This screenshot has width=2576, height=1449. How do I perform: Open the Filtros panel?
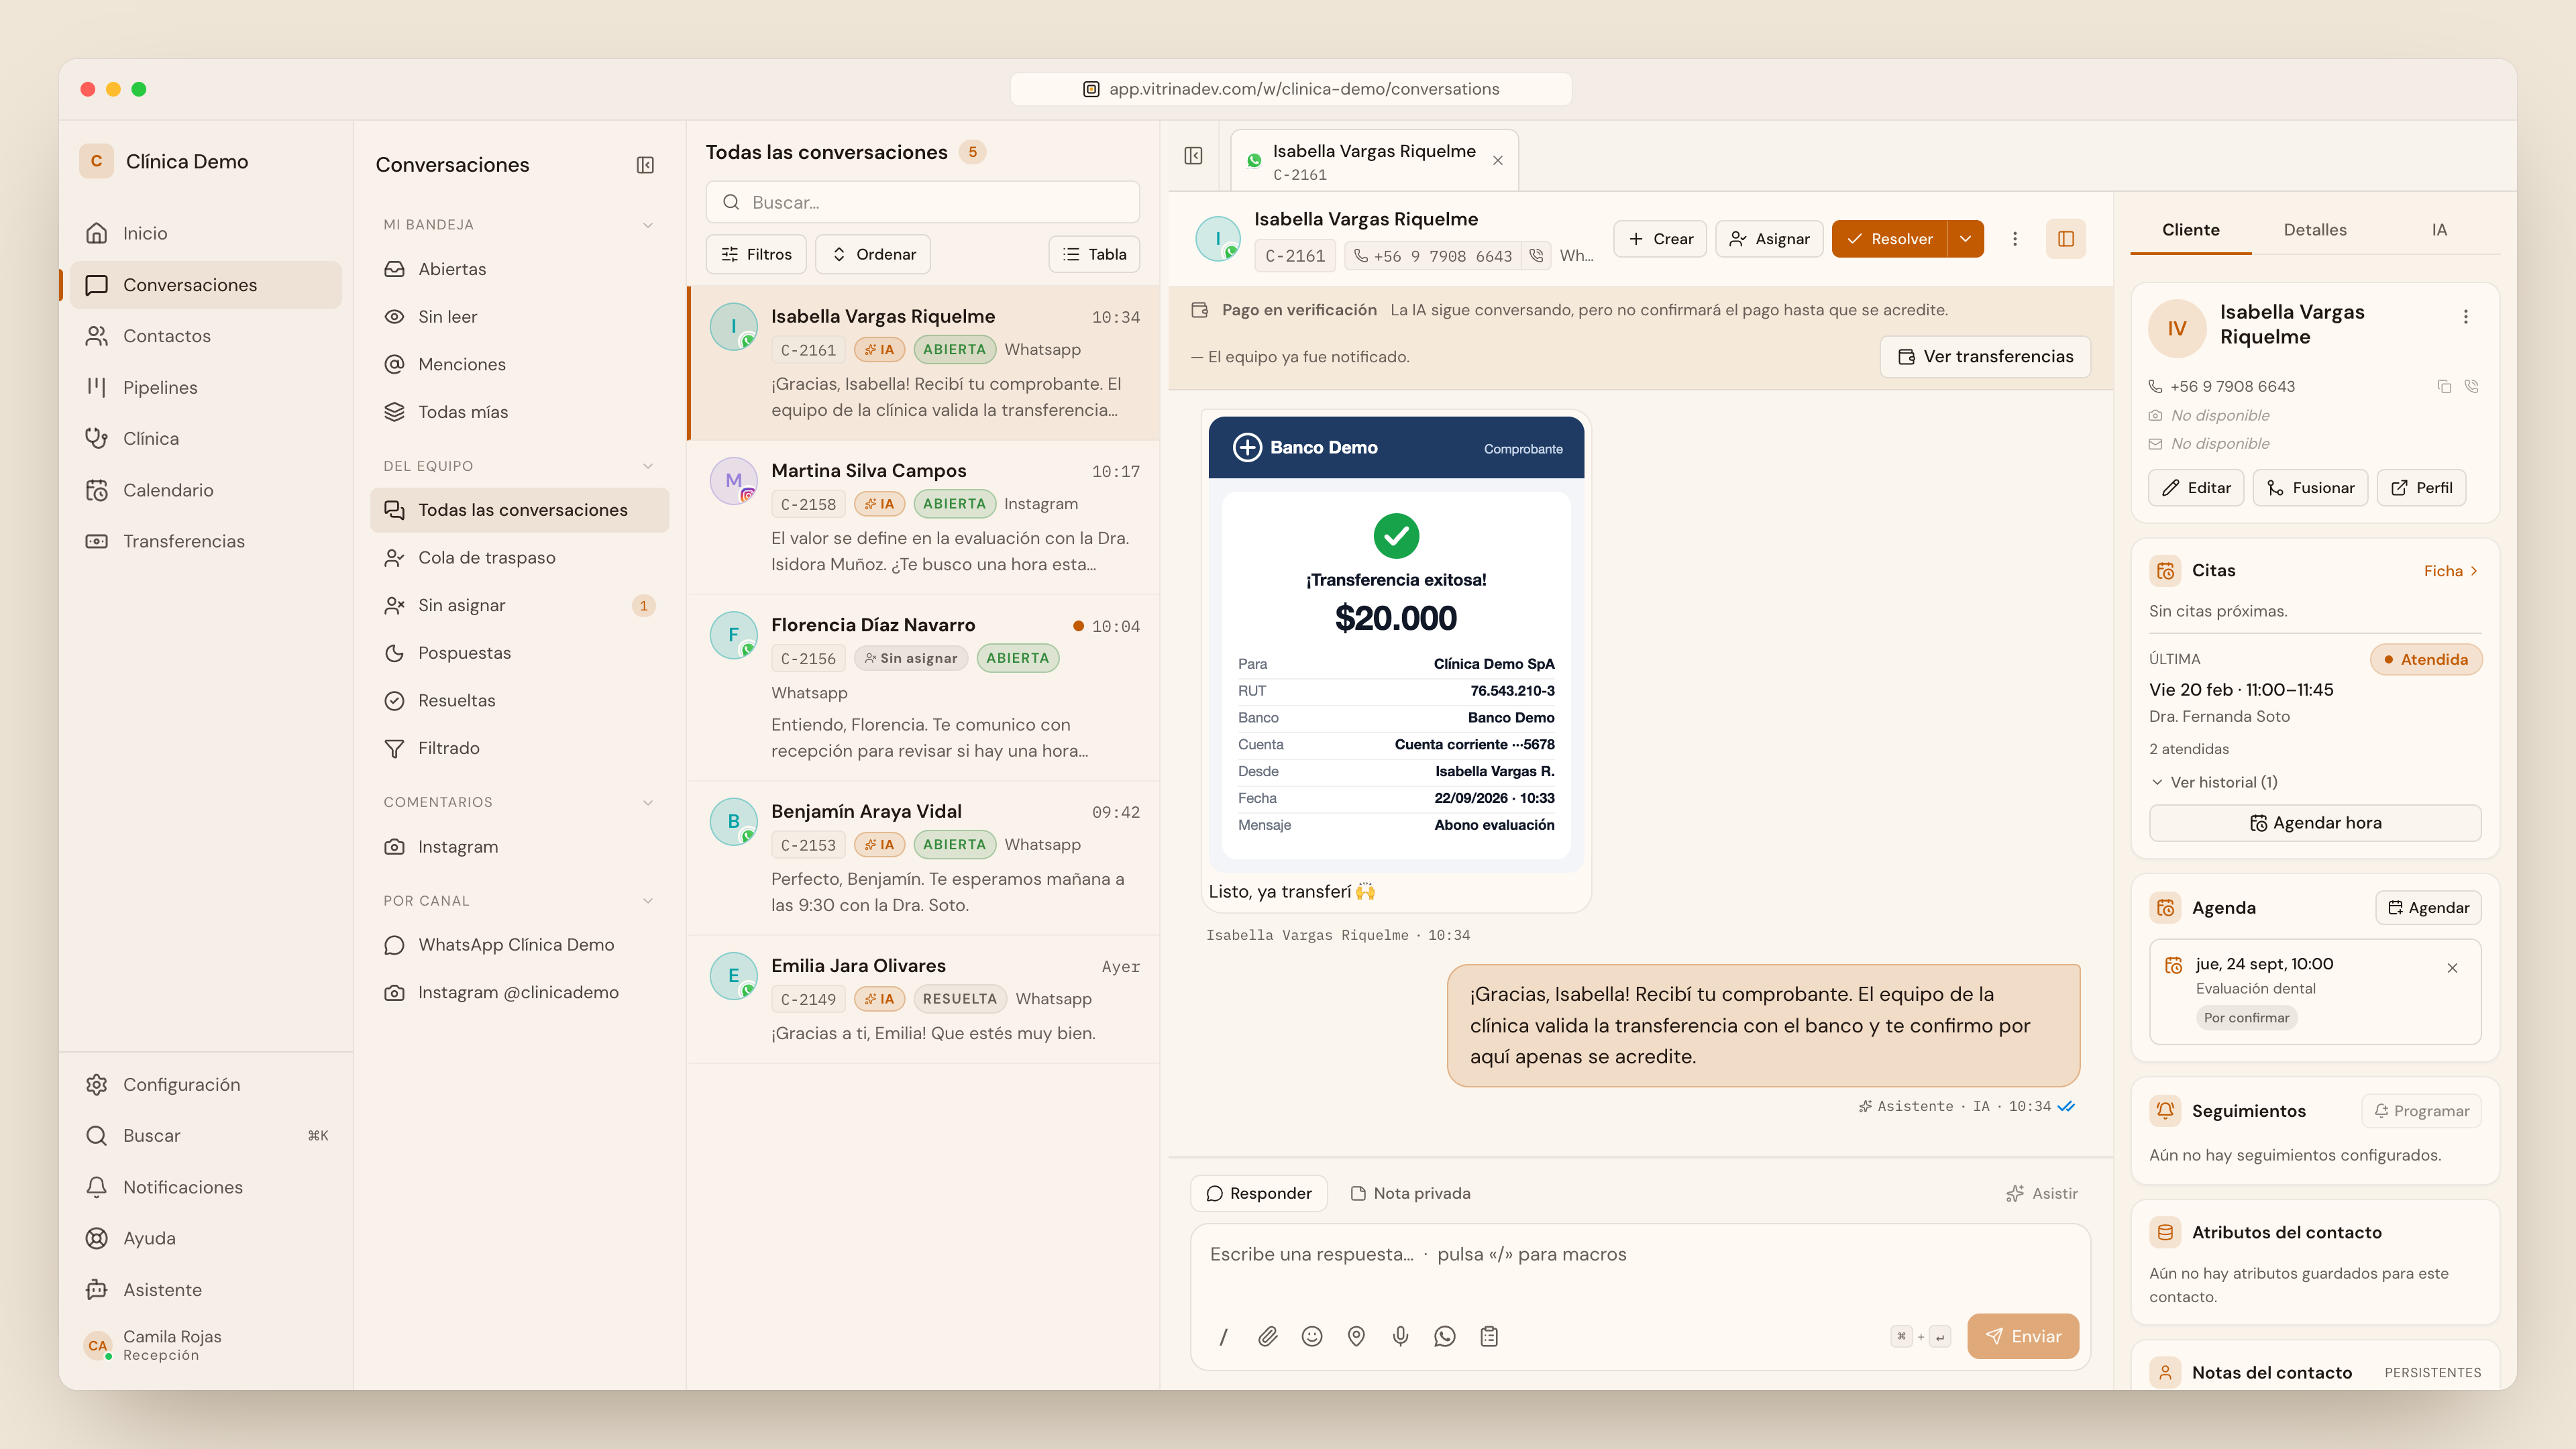coord(756,254)
